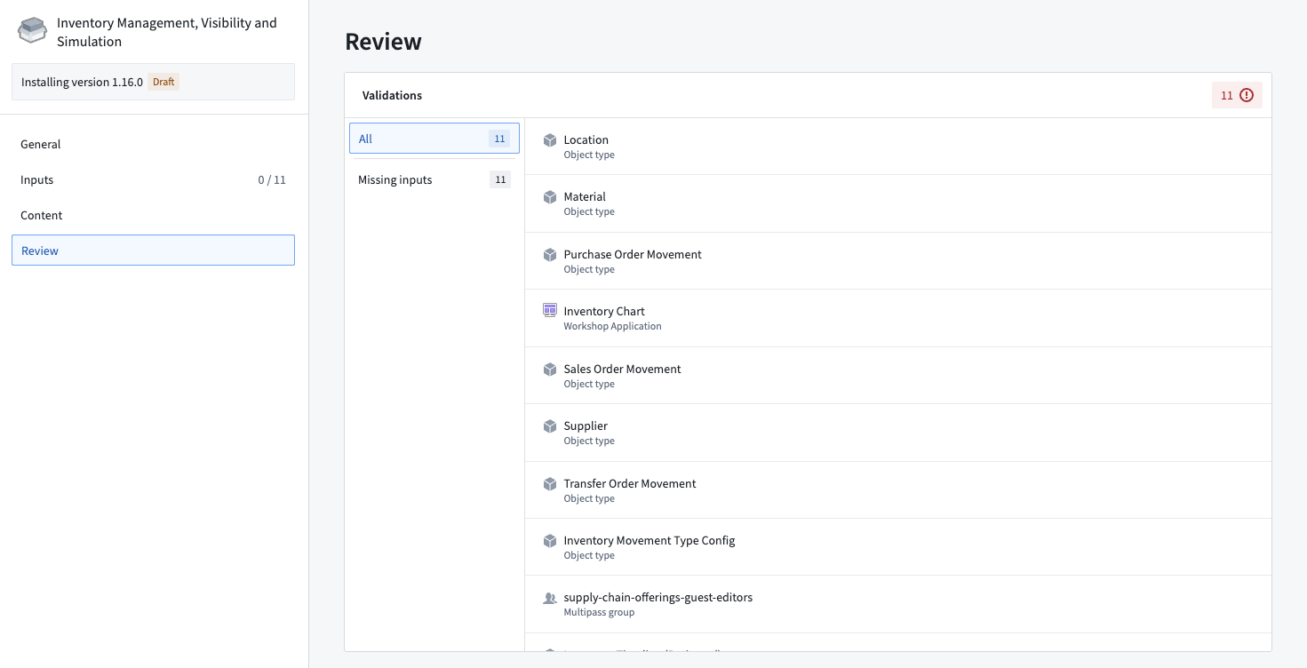This screenshot has width=1307, height=668.
Task: Open the Purchase Order Movement row
Action: coord(898,261)
